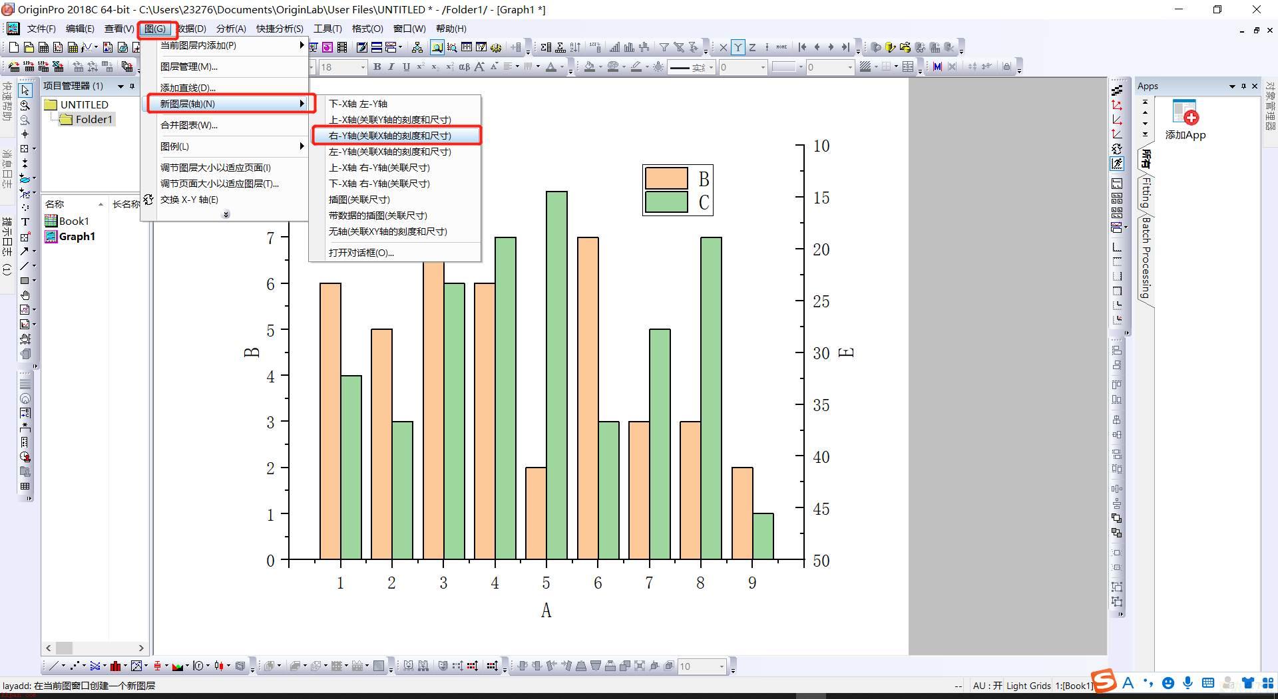Click the orange B legend swatch
This screenshot has width=1278, height=699.
point(666,178)
